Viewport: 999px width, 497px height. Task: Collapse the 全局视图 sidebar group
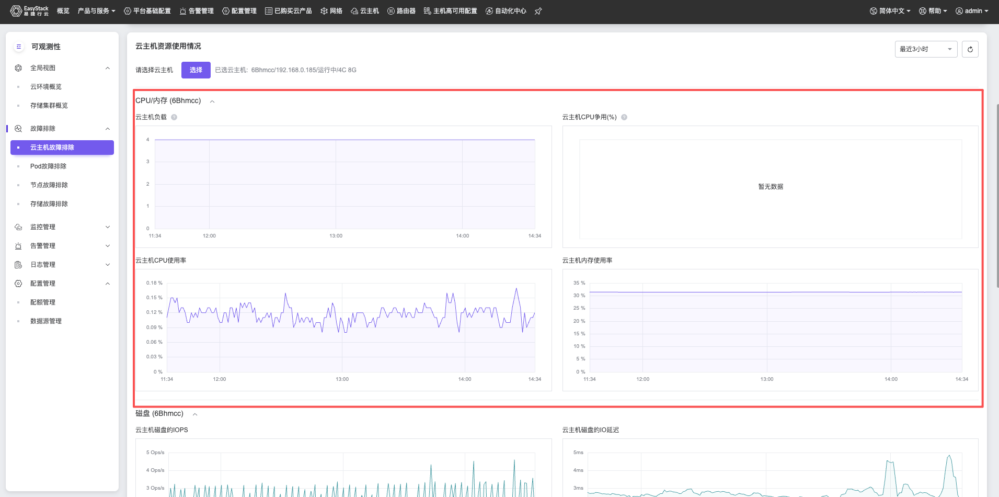[x=108, y=68]
